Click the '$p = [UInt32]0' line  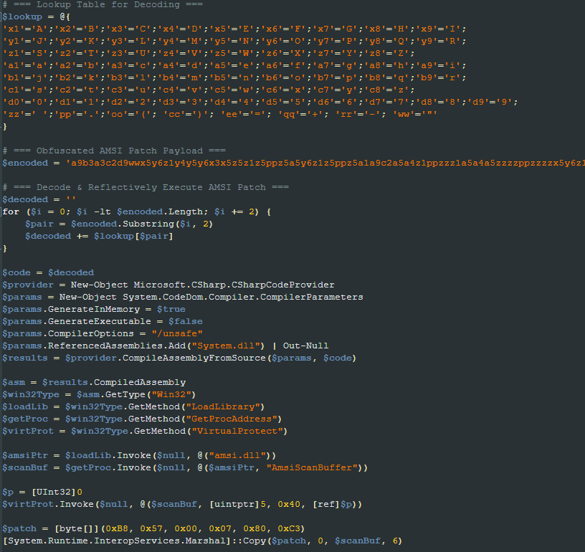(x=42, y=492)
